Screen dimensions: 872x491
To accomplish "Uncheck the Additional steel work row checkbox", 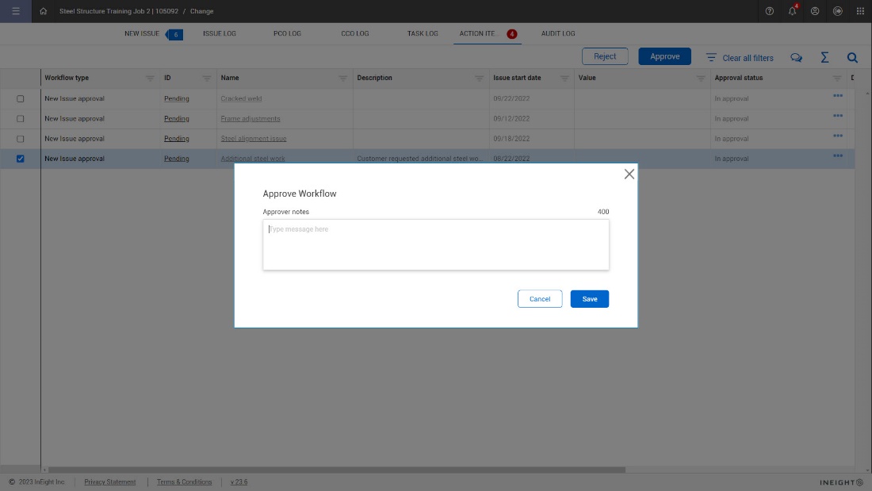I will pyautogui.click(x=21, y=159).
